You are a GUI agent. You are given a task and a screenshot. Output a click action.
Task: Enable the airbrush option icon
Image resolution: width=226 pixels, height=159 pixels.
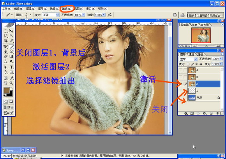point(109,15)
